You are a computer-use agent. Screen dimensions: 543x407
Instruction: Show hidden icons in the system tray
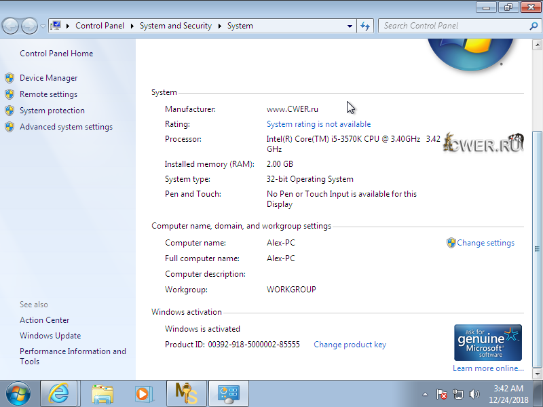[x=424, y=393]
